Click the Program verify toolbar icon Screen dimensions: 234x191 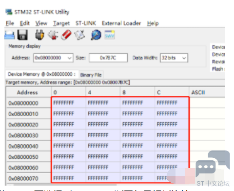coord(79,35)
